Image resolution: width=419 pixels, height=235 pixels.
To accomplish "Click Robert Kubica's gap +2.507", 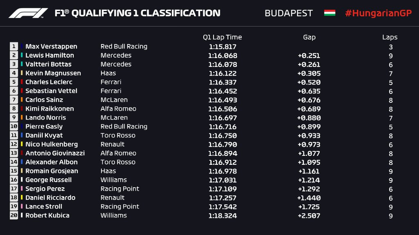I will 309,215.
